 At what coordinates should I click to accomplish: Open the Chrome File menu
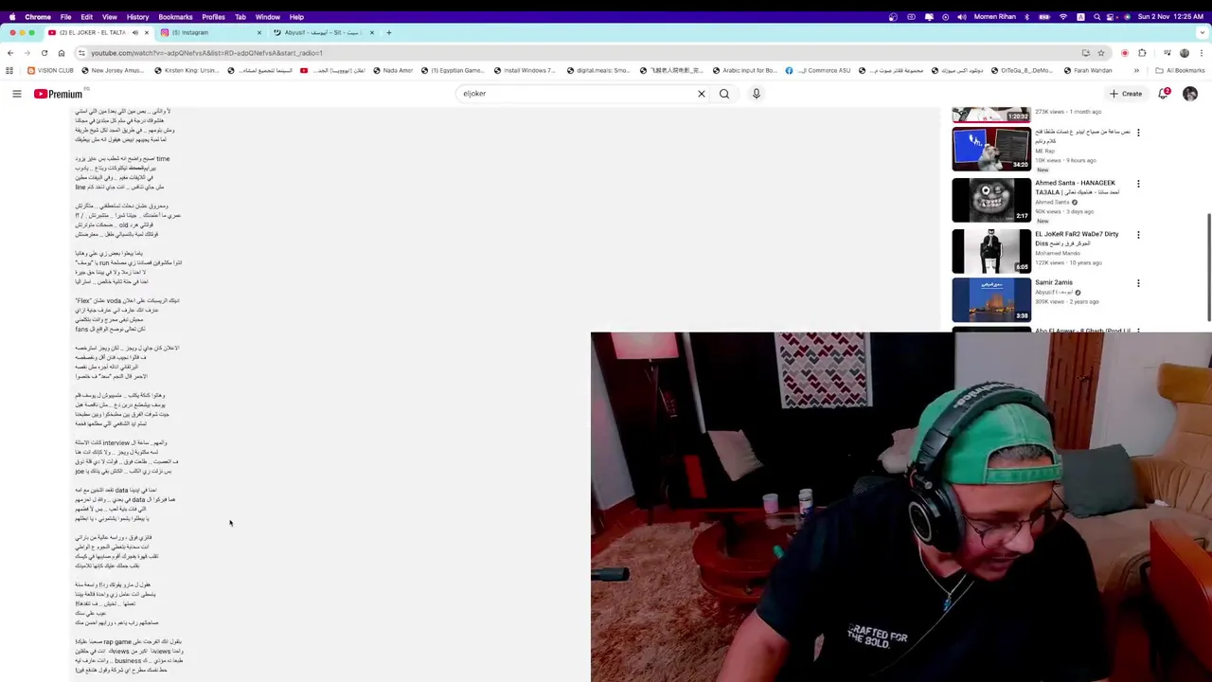pos(65,17)
